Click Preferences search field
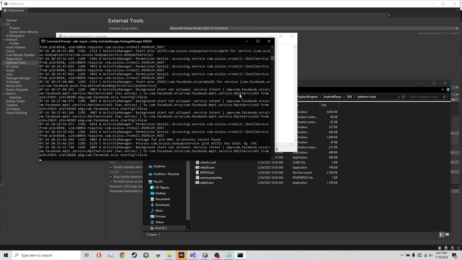The height and width of the screenshot is (260, 462). [x=423, y=15]
